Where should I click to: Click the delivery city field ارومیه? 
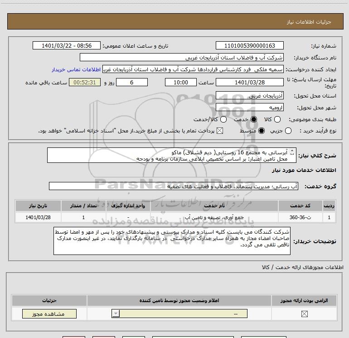[249, 108]
